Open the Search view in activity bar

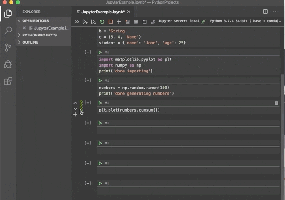tap(8, 30)
